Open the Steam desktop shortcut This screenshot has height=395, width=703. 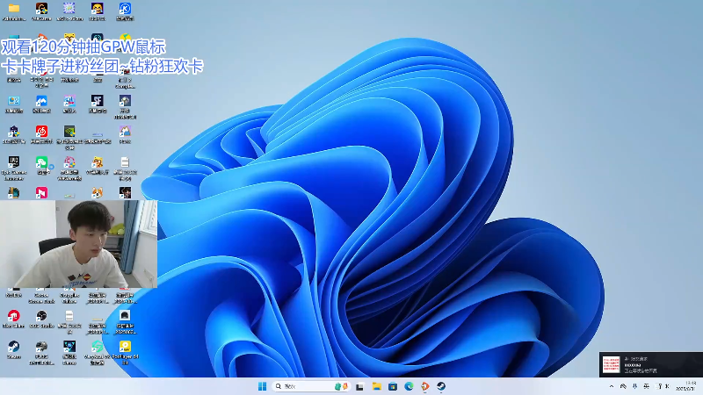click(x=14, y=347)
